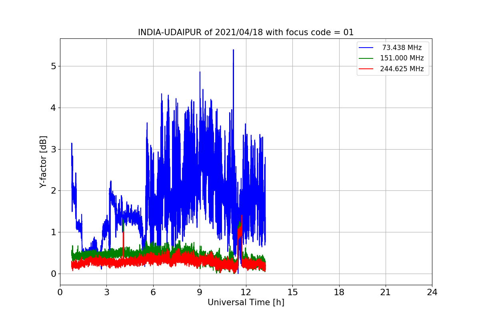Screen dimensions: 480x320
Task: Click the Y-factor [dB] axis label
Action: 44,162
